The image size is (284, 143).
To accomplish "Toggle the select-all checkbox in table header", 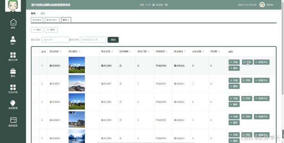I will tap(34, 52).
